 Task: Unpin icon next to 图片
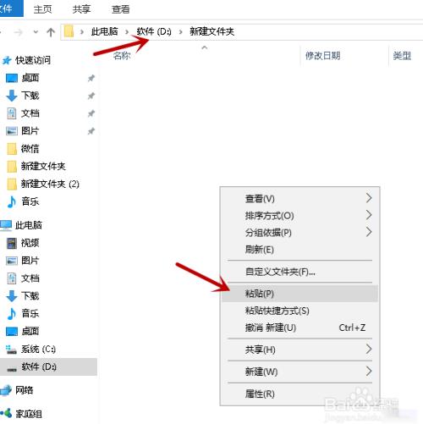point(91,131)
